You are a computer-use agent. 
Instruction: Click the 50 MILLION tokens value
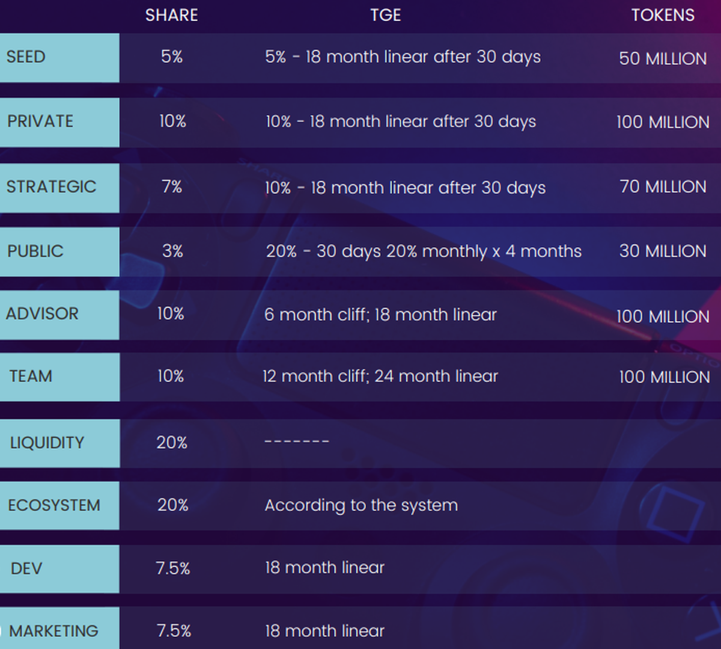[x=663, y=59]
